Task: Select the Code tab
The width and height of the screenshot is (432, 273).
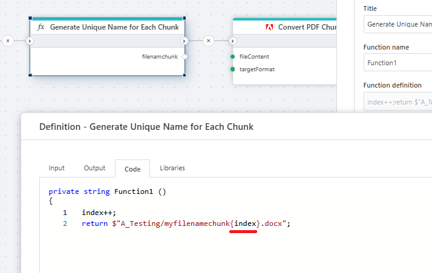Action: (133, 169)
